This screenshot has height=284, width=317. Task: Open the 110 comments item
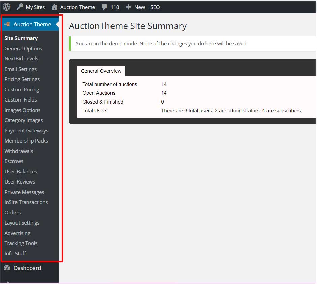pyautogui.click(x=110, y=7)
